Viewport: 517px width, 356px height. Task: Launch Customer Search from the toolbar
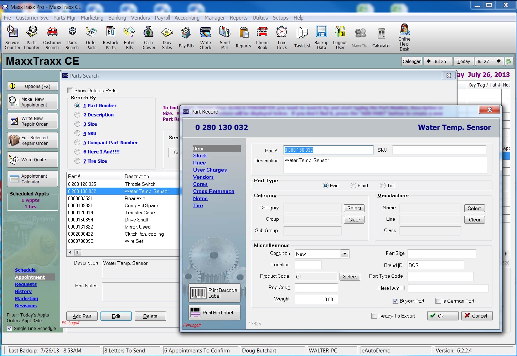[52, 37]
